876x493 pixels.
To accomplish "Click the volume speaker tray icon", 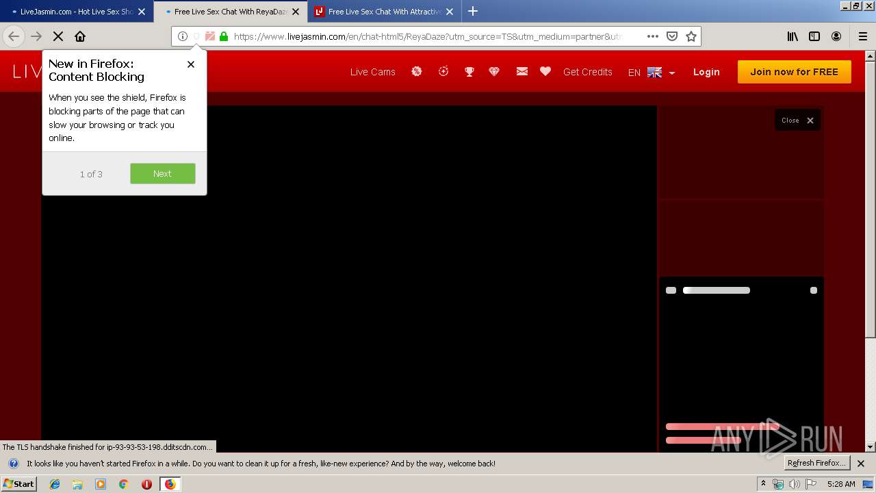I will click(x=795, y=484).
